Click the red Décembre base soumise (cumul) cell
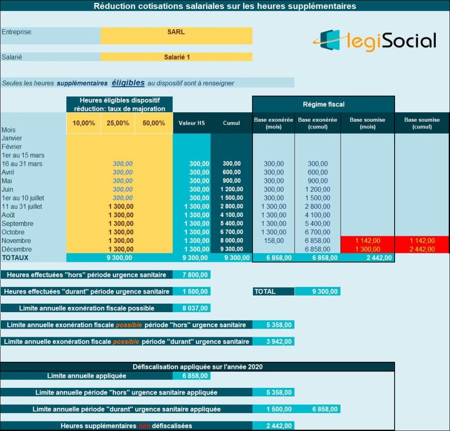The width and height of the screenshot is (450, 431). pyautogui.click(x=422, y=249)
